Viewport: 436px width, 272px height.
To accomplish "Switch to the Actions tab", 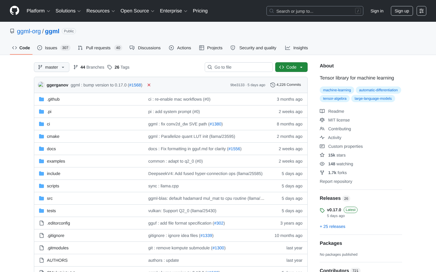I will (180, 48).
